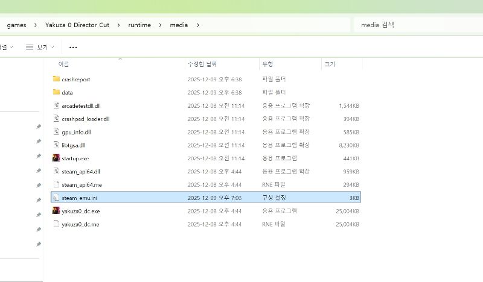
Task: Focus the media 검색 search box
Action: (417, 25)
